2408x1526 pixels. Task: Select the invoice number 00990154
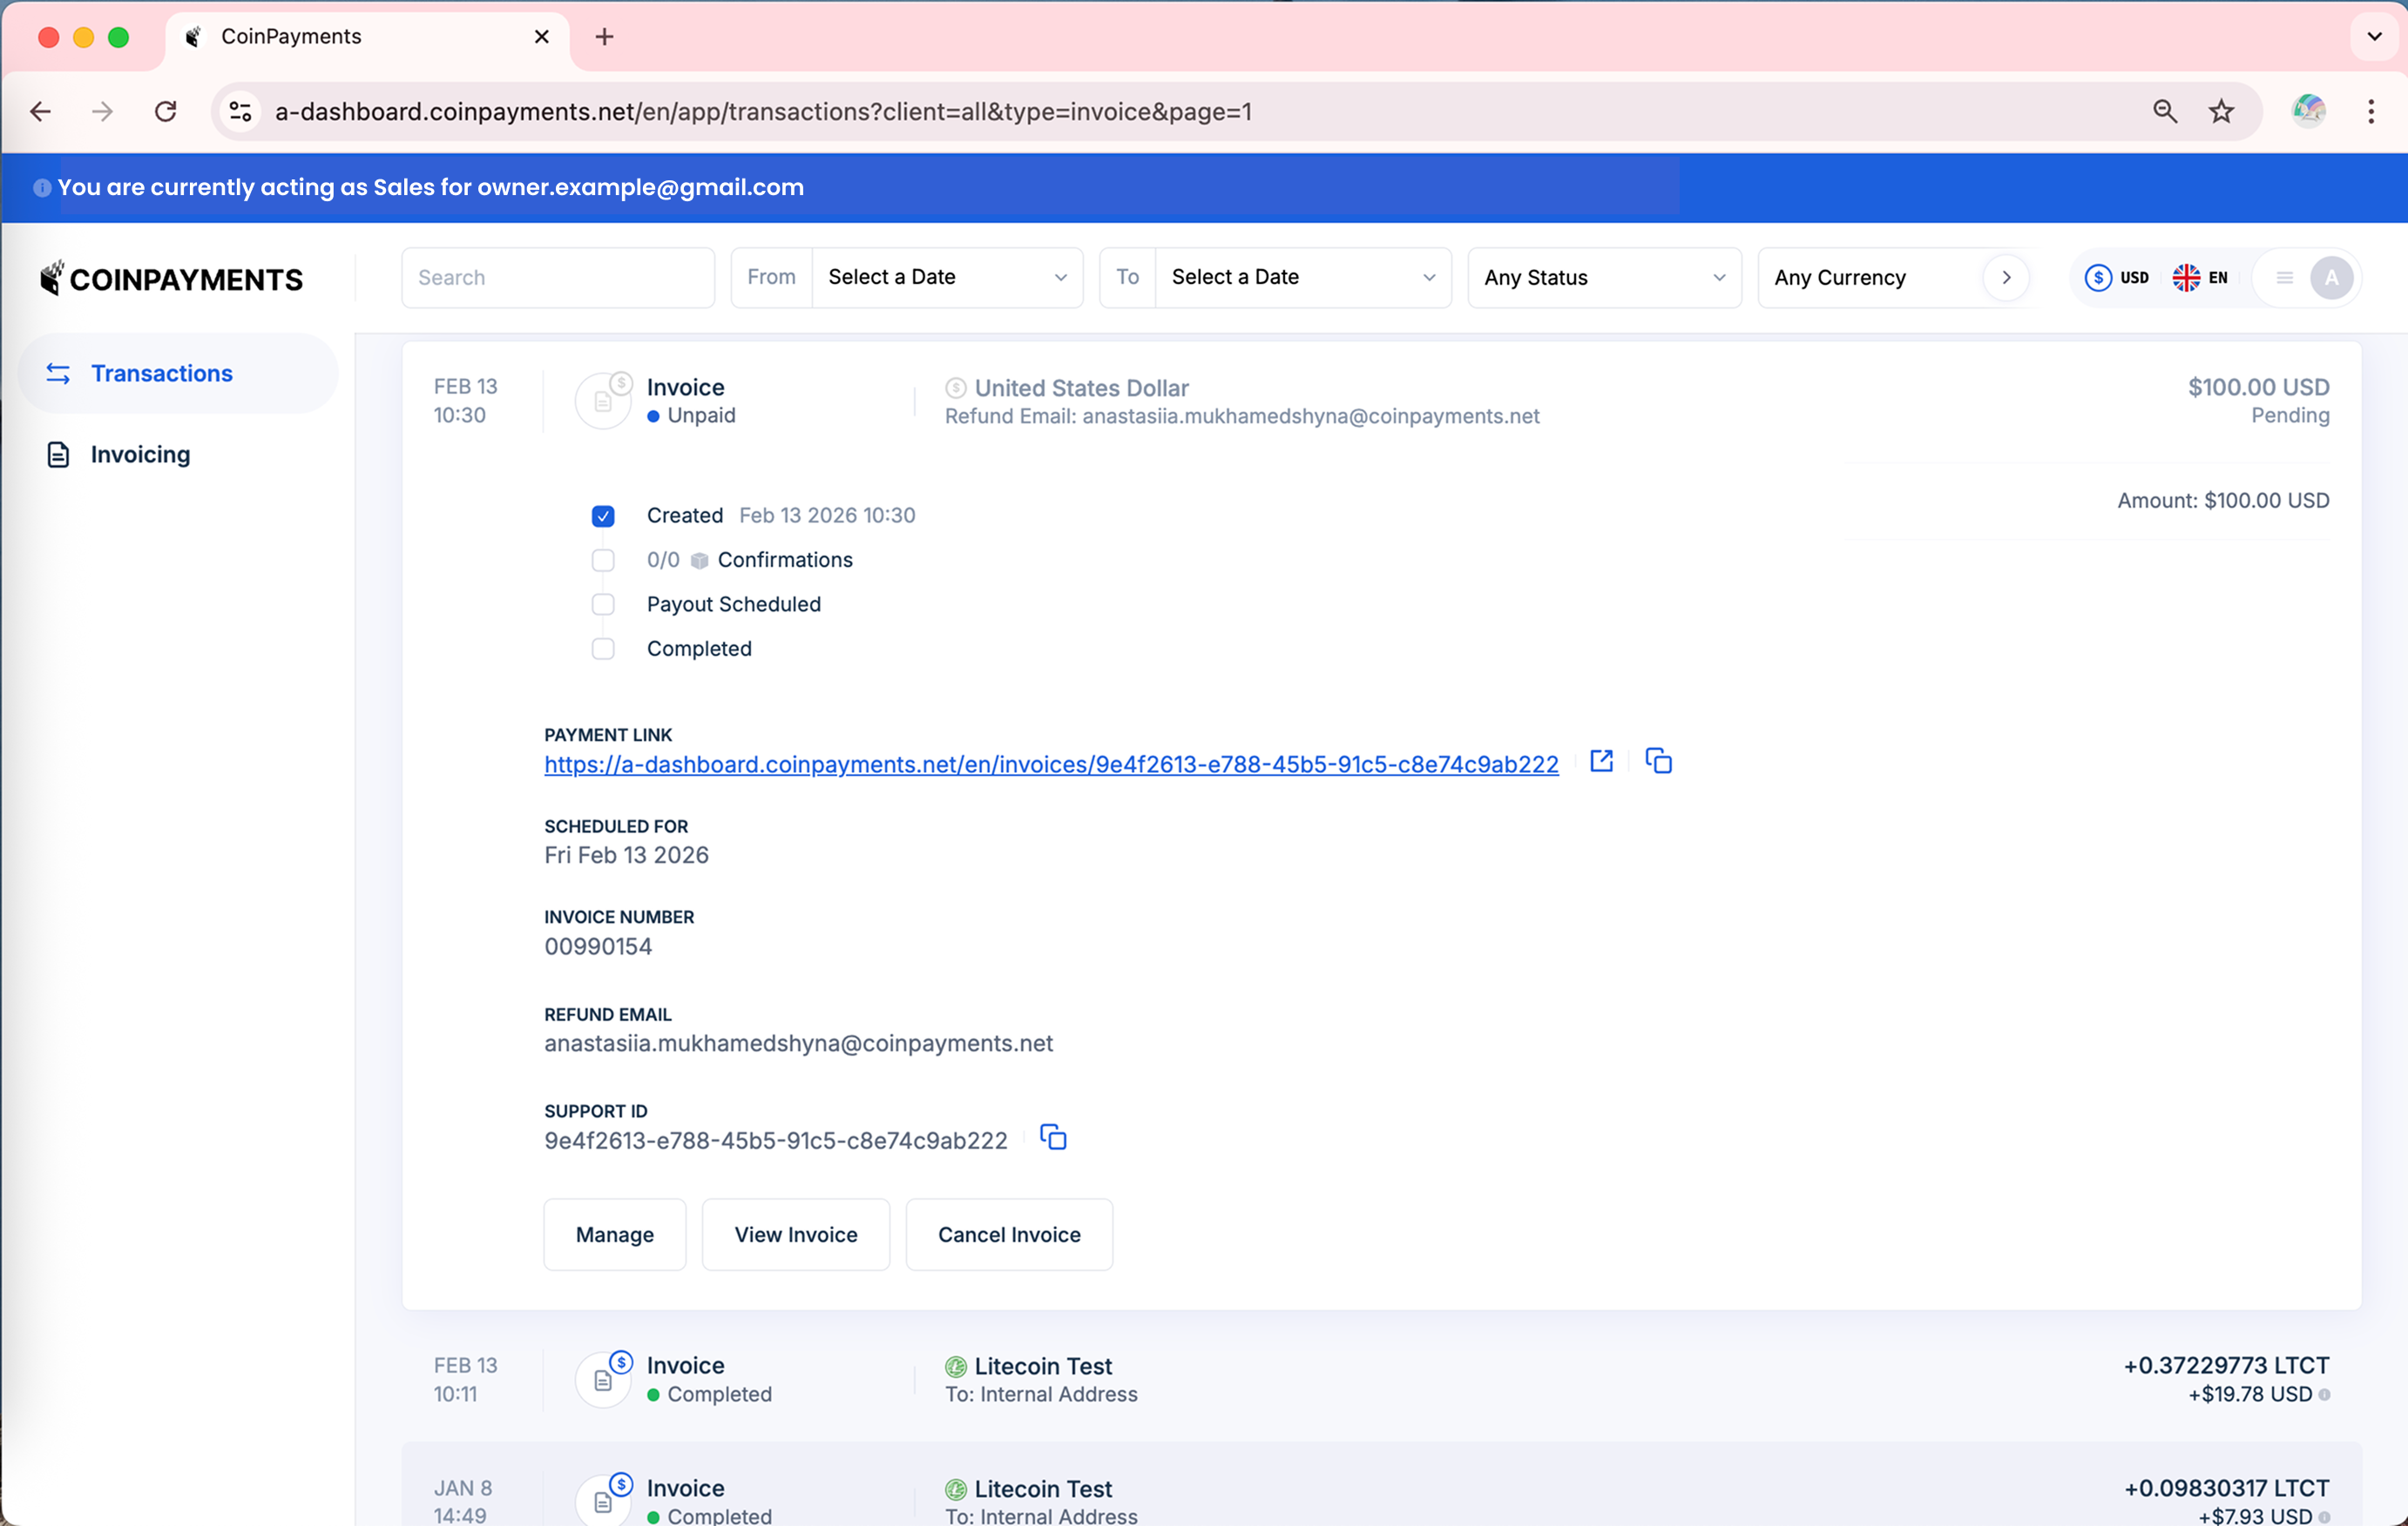(x=598, y=946)
